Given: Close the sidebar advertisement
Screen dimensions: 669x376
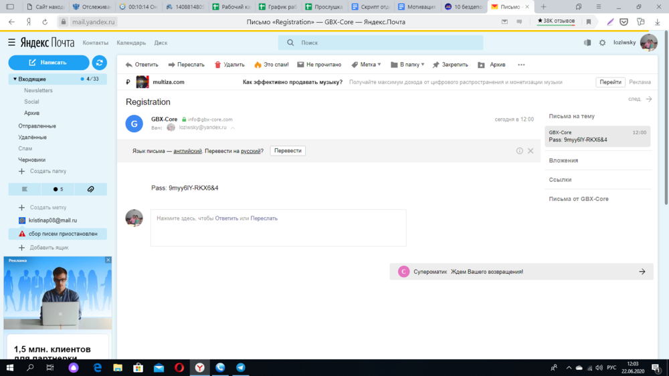Looking at the screenshot, I should (108, 260).
